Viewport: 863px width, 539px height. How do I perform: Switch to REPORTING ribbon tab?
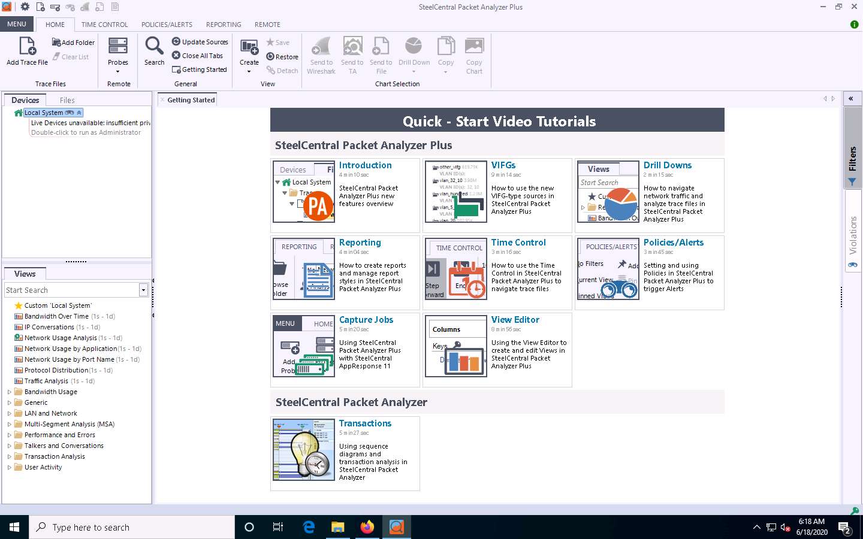[x=224, y=25]
